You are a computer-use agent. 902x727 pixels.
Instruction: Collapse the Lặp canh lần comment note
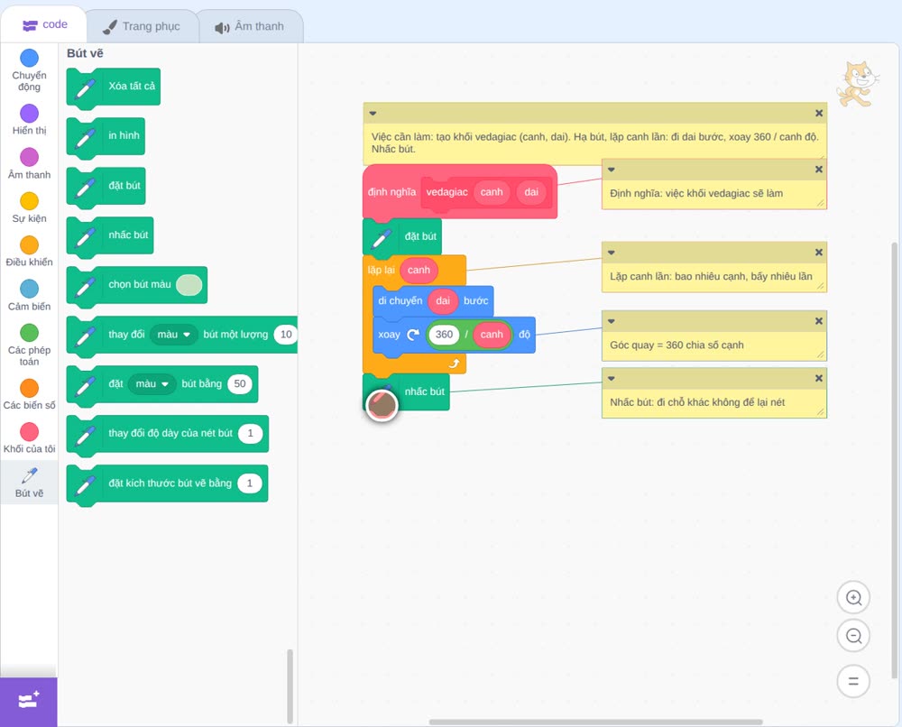(x=612, y=253)
